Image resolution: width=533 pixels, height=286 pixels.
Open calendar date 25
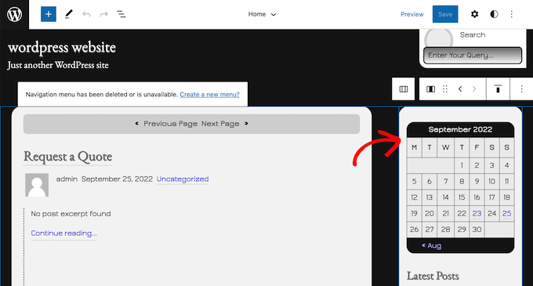(x=506, y=213)
